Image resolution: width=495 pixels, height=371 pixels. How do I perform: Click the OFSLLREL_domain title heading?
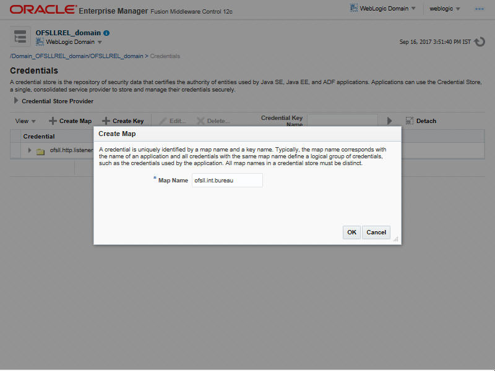[68, 33]
